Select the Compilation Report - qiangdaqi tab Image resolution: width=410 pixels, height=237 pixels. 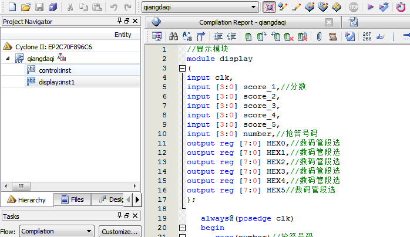(242, 22)
